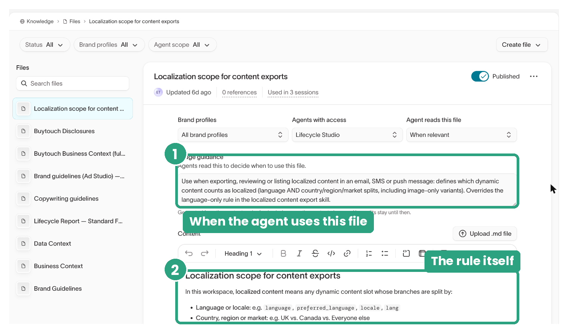
Task: Open the Brand guidelines (Ad Studio) file
Action: click(x=73, y=176)
